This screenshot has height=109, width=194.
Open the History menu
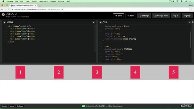(x=34, y=1)
